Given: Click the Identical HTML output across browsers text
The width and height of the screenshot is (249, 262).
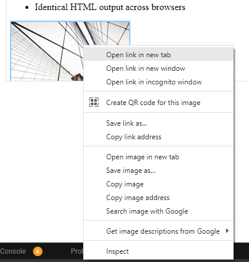Looking at the screenshot, I should 110,7.
